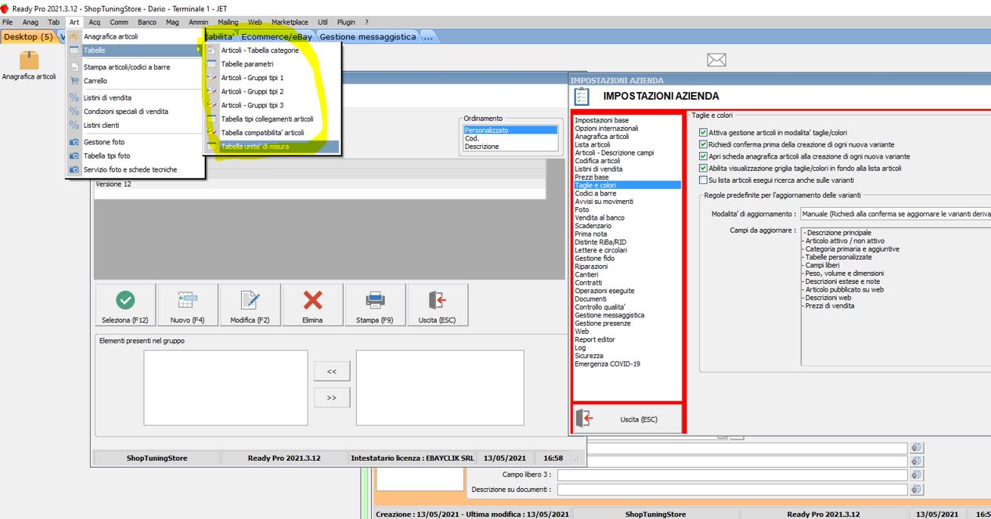
Task: Toggle Richiedi conferma prima della creazione variante
Action: coord(703,144)
